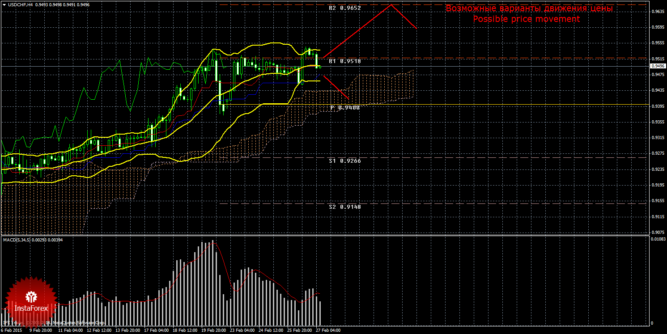Select the R1 0.9518 resistance label
The image size is (667, 334).
(344, 61)
